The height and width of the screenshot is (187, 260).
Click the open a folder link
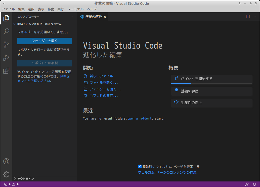pos(138,119)
